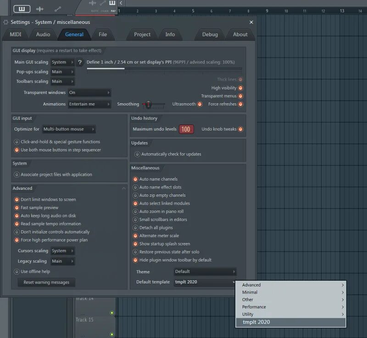Open the Transparent windows dropdown
Screen dimensions: 367x338
tap(89, 93)
